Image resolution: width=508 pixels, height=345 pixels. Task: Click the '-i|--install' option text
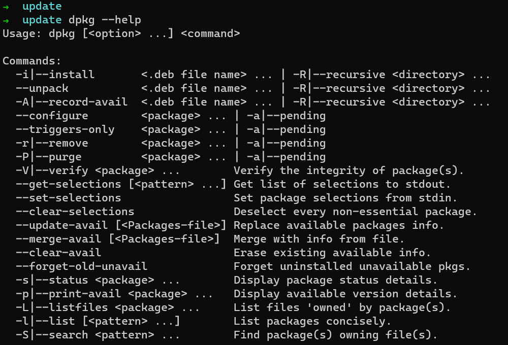click(x=55, y=75)
